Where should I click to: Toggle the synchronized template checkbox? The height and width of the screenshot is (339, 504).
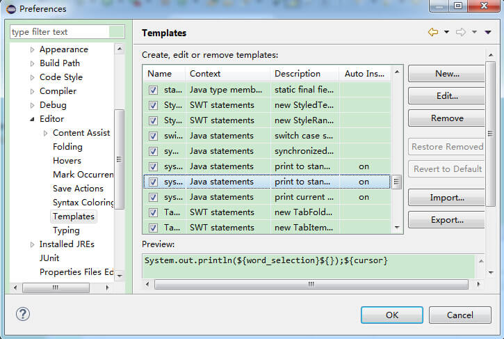(x=153, y=151)
